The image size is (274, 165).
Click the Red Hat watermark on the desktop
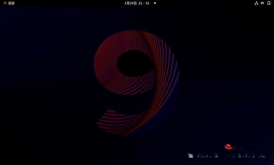point(228,146)
